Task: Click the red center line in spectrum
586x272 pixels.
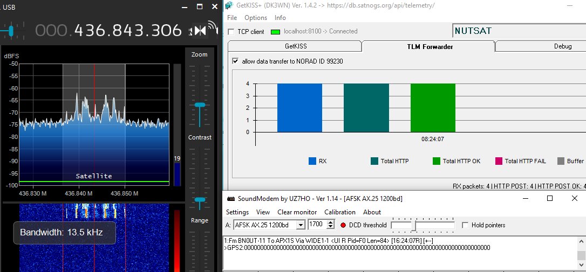Action: tap(94, 123)
